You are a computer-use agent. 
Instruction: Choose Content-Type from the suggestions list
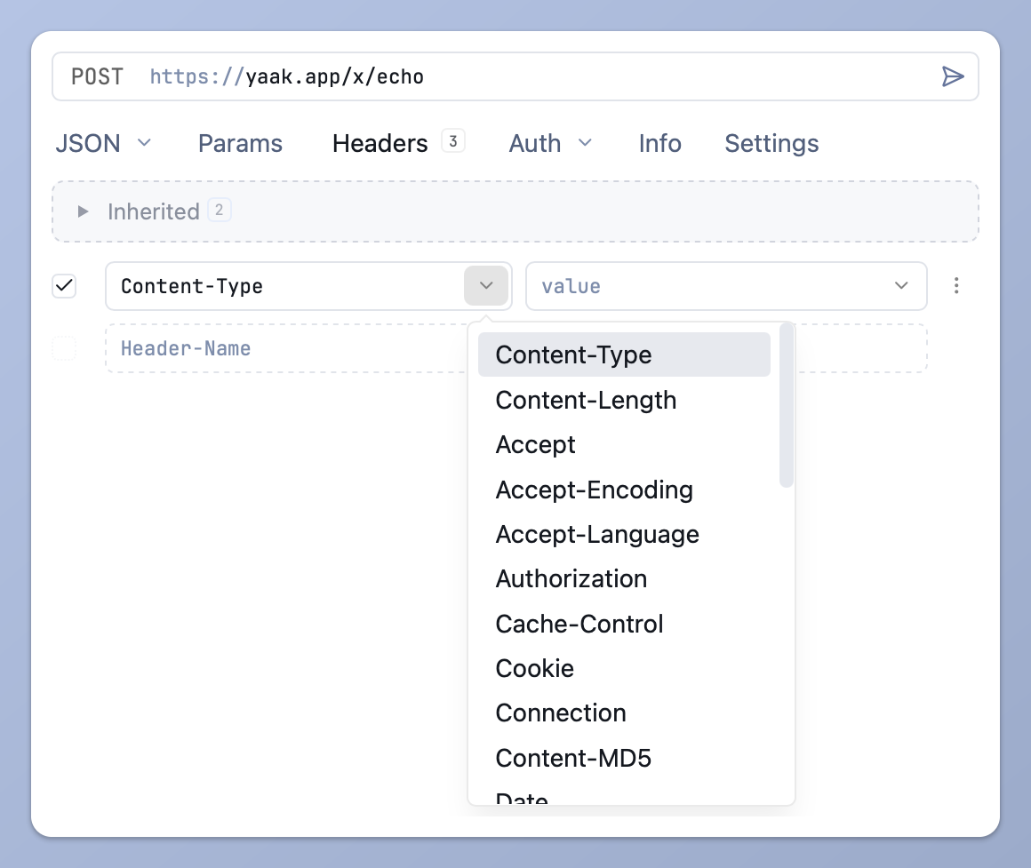624,354
